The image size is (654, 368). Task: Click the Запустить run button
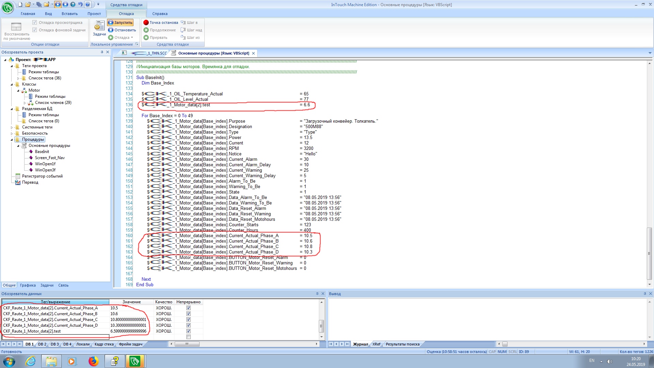point(120,22)
